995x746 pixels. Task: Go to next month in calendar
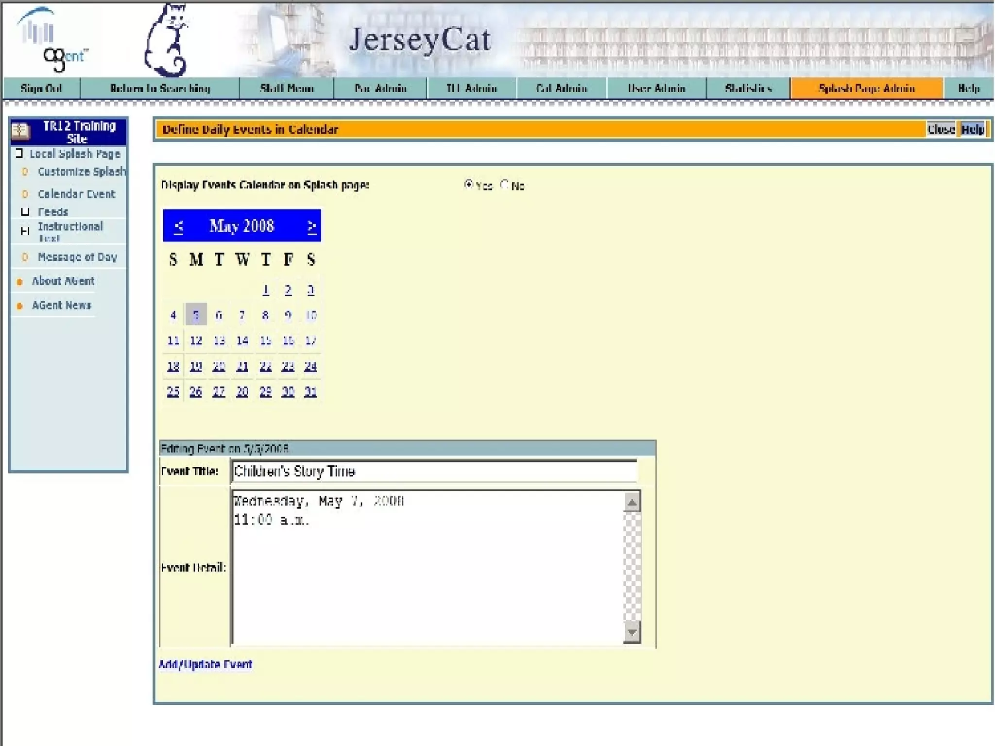click(311, 226)
